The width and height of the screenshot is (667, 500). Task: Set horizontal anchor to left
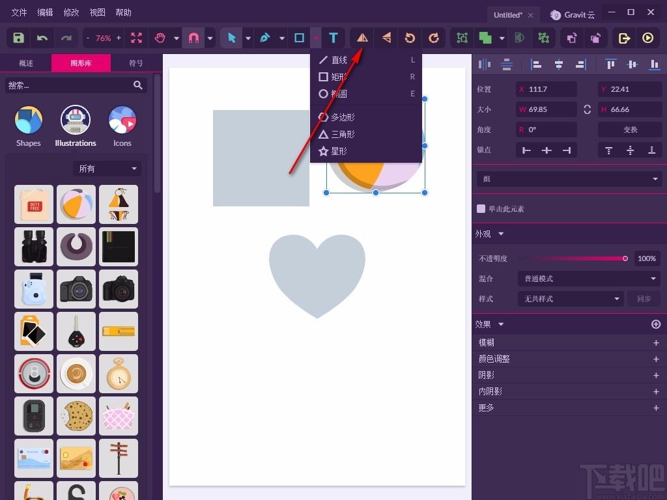[526, 150]
